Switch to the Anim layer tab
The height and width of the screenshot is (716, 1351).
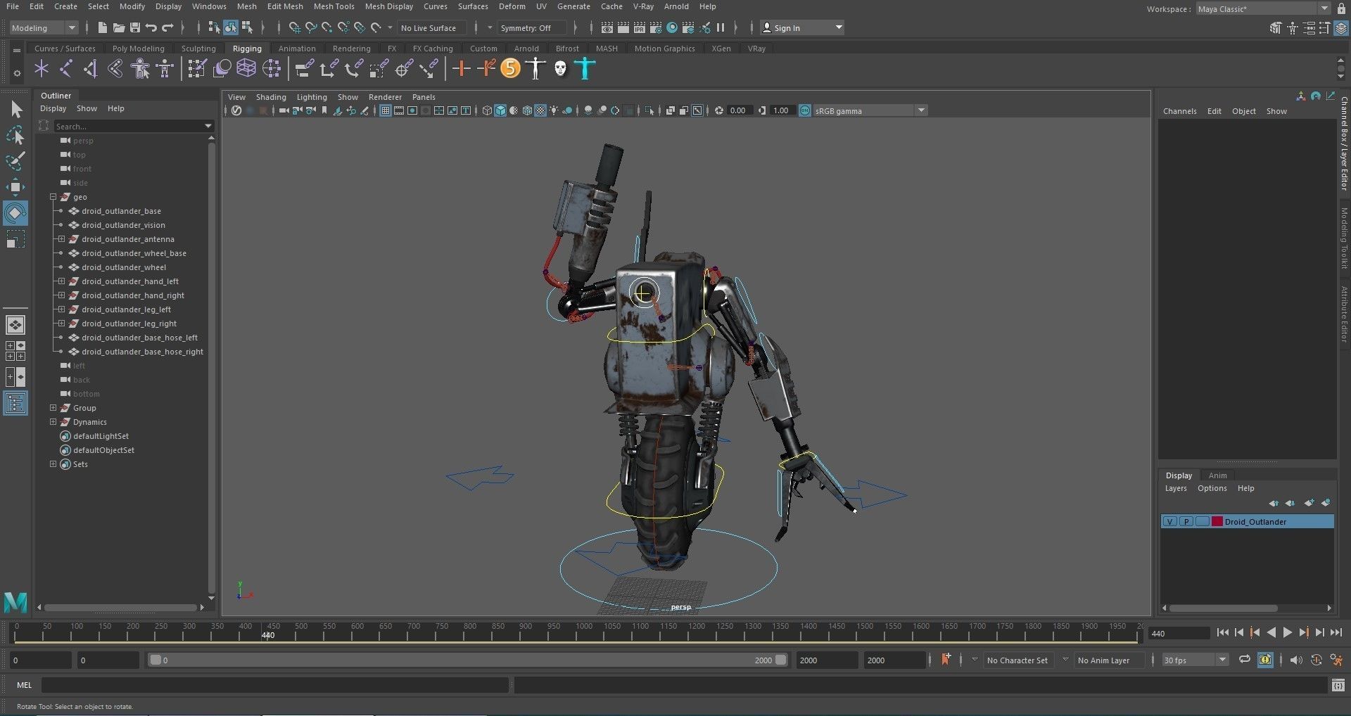1217,475
